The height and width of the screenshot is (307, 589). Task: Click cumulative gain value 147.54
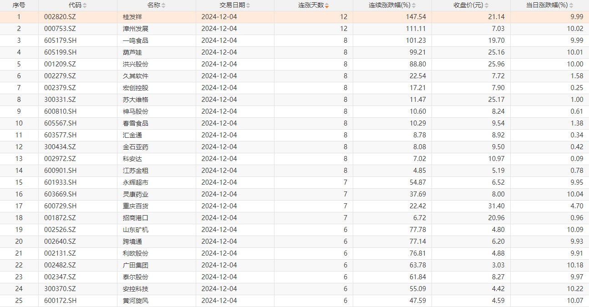416,17
